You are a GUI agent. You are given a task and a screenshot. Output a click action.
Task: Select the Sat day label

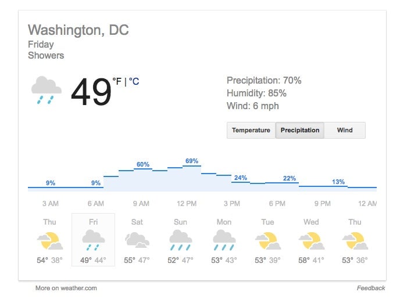137,222
